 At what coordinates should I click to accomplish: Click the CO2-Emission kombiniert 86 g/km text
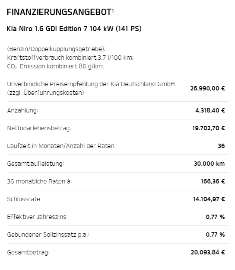point(56,66)
